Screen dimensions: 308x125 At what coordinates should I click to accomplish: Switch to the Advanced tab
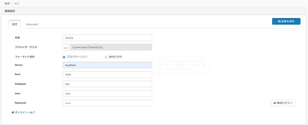click(32, 24)
